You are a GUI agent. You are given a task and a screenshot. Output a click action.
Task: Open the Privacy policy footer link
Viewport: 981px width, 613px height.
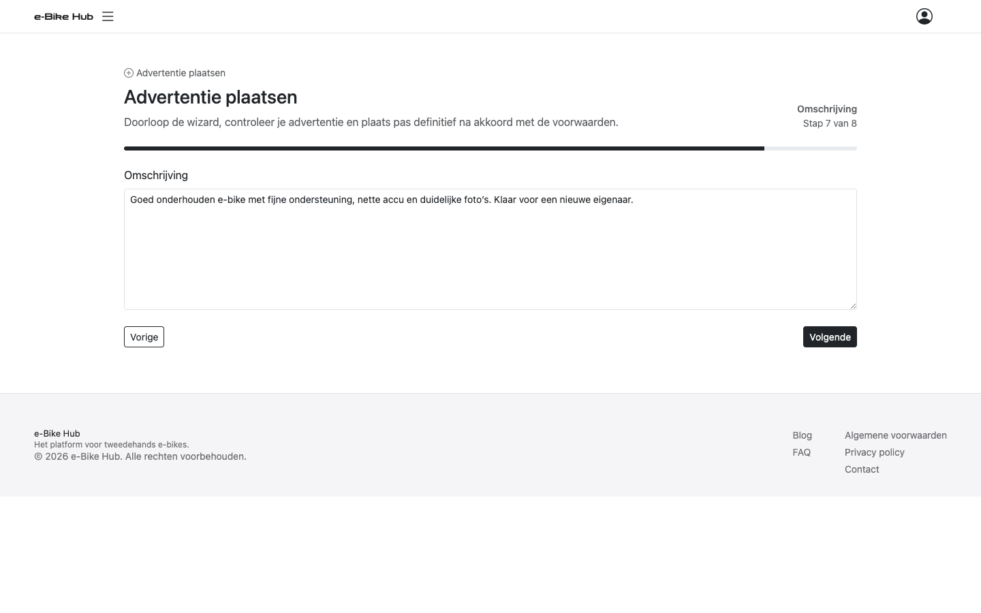pyautogui.click(x=875, y=452)
